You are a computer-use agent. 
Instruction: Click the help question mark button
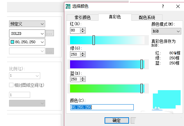[163, 6]
